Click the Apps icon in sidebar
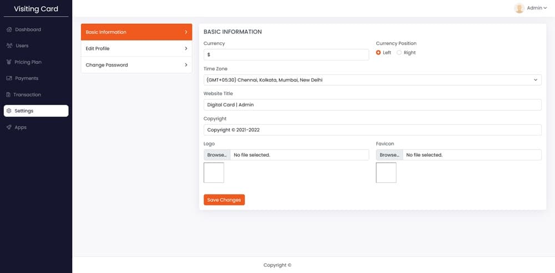 click(9, 127)
